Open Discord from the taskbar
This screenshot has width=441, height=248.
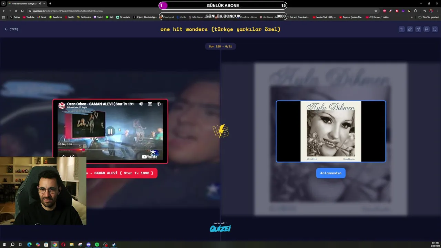click(89, 245)
